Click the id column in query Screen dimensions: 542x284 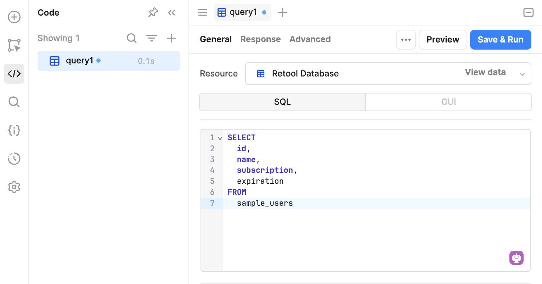[242, 148]
